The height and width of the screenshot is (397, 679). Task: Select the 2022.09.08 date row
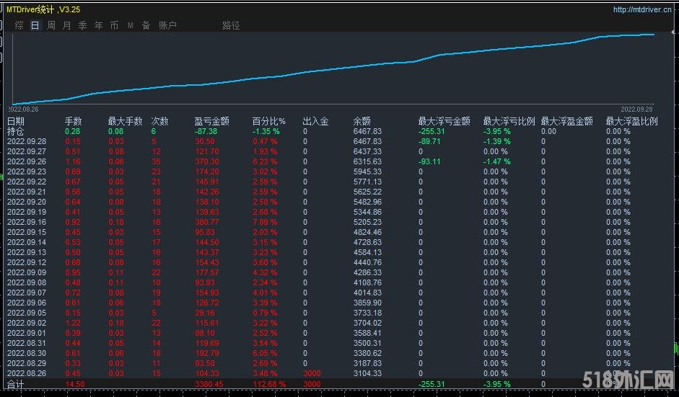click(x=27, y=282)
